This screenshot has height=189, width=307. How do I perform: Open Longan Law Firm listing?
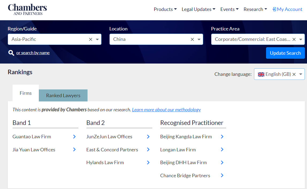[178, 150]
